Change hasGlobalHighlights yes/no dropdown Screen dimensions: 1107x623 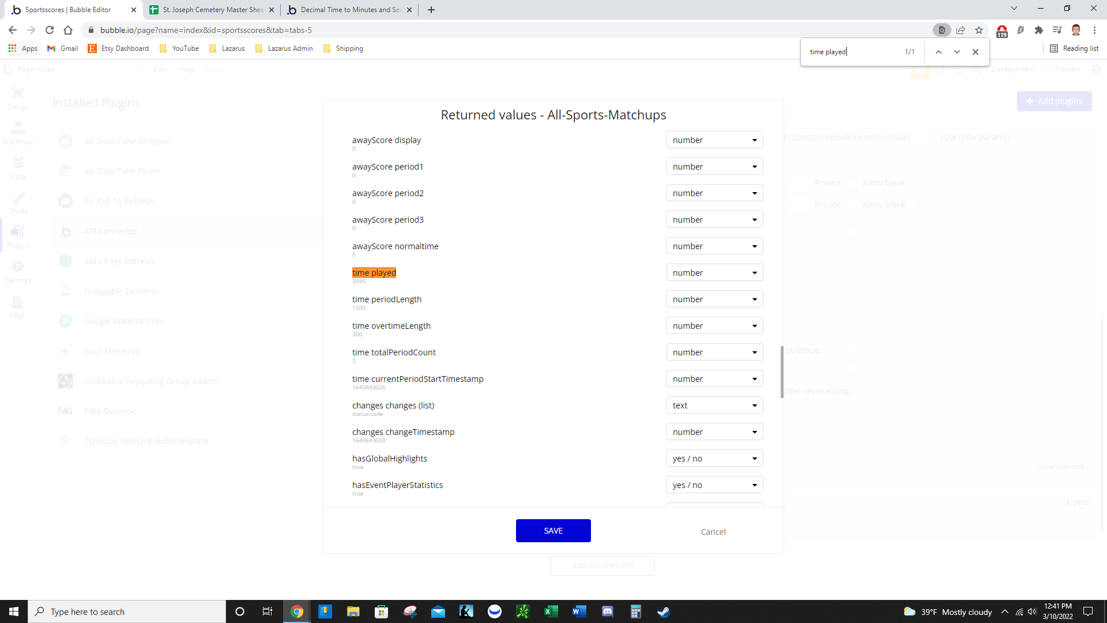714,459
